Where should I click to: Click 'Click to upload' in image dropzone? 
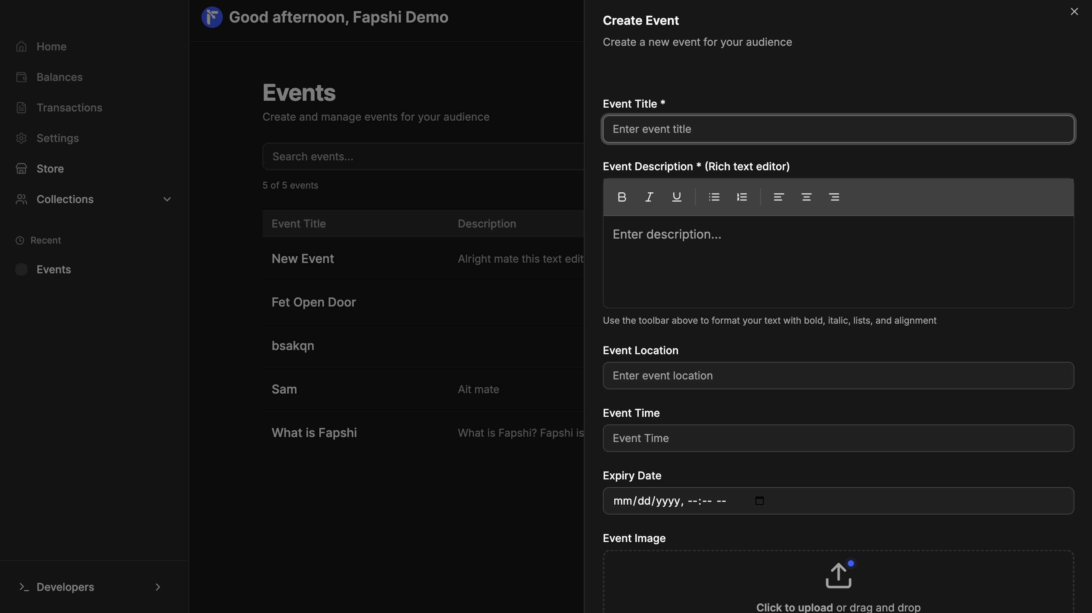(x=794, y=608)
